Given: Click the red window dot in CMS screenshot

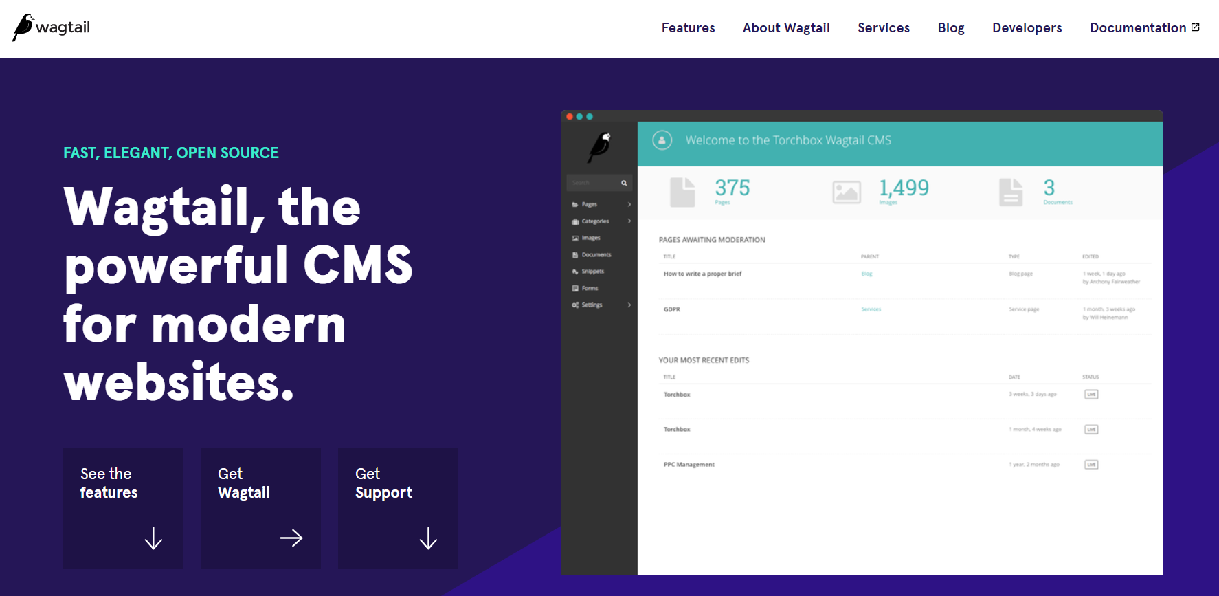Looking at the screenshot, I should (x=570, y=117).
